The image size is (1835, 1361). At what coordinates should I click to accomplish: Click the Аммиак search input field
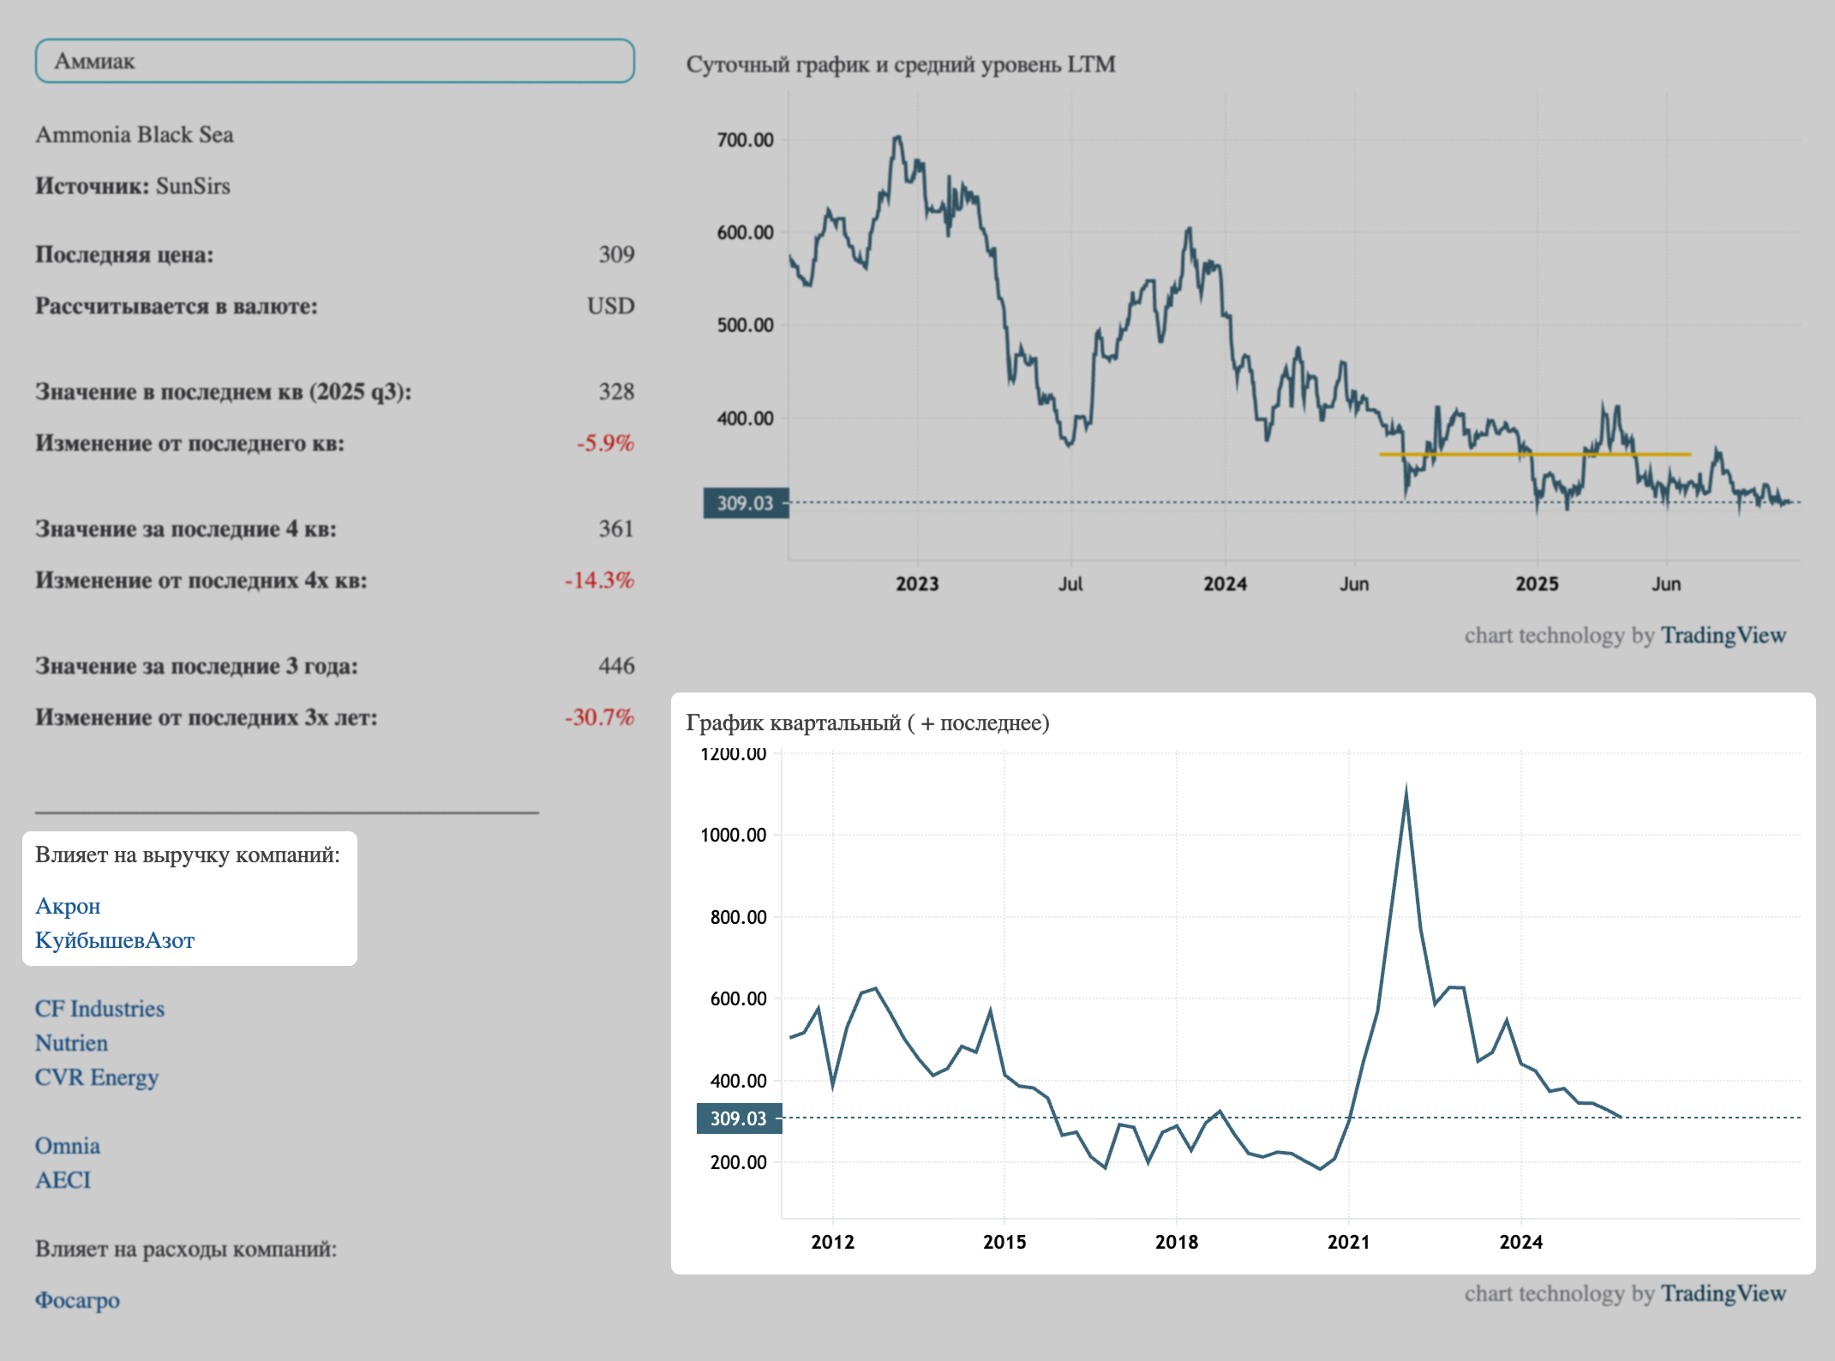pyautogui.click(x=334, y=61)
